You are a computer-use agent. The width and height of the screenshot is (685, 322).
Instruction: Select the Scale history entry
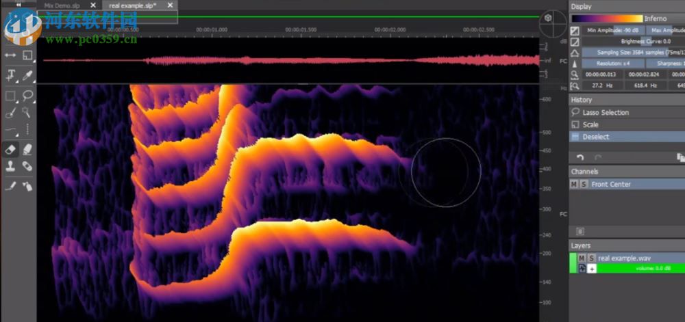(627, 124)
